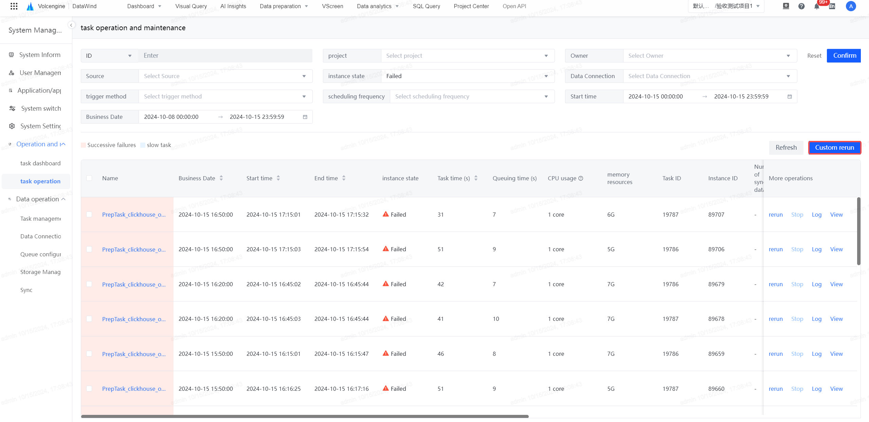Go to Project Center tab
Image resolution: width=869 pixels, height=422 pixels.
tap(471, 6)
